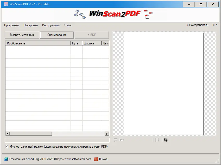This screenshot has width=221, height=165.
Task: Minimize the WinScan2PDF window
Action: pos(189,4)
